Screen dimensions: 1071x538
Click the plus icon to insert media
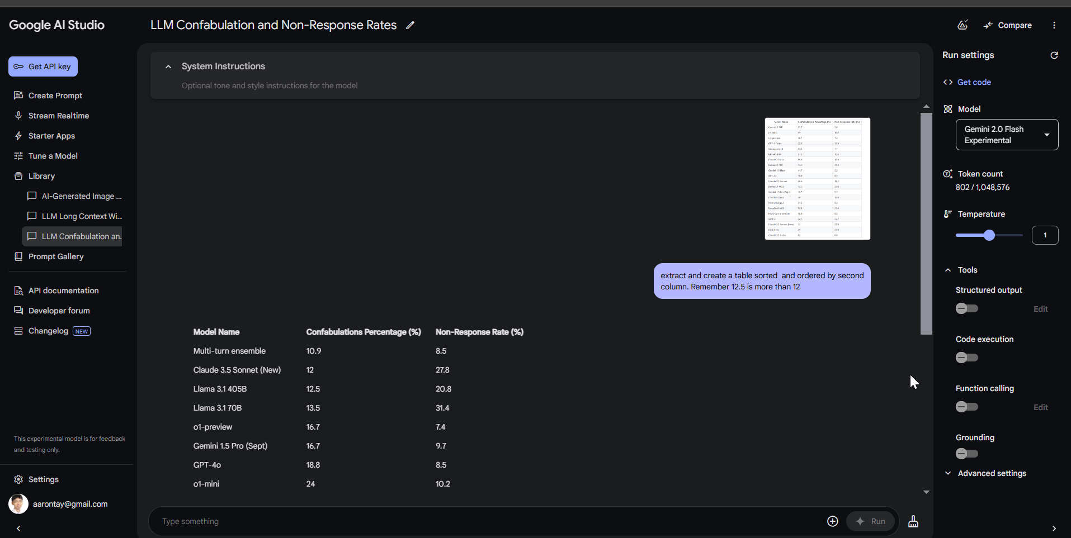click(833, 521)
